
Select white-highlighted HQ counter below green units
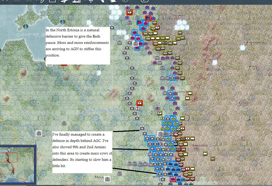click(x=161, y=134)
